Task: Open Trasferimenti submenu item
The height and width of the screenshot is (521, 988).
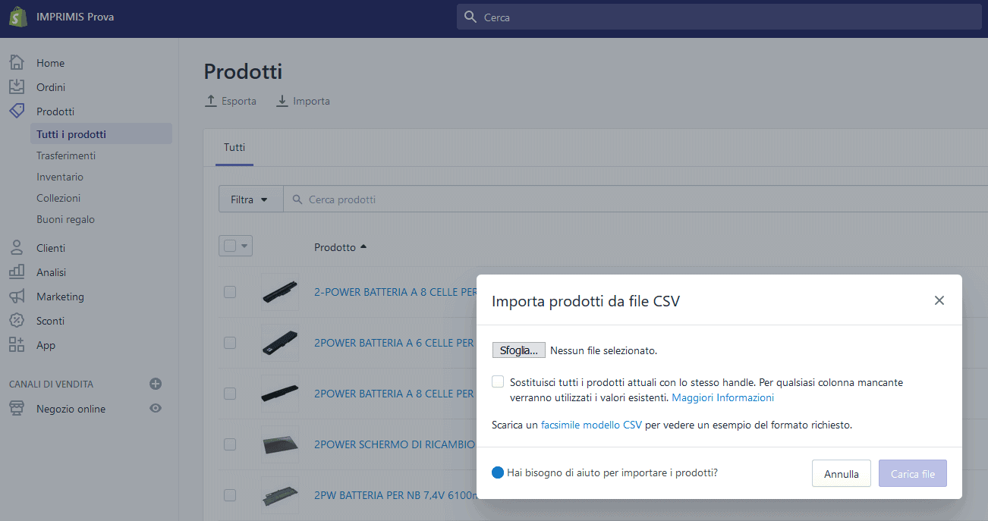Action: point(66,155)
